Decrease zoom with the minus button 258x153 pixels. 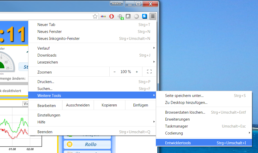115,72
